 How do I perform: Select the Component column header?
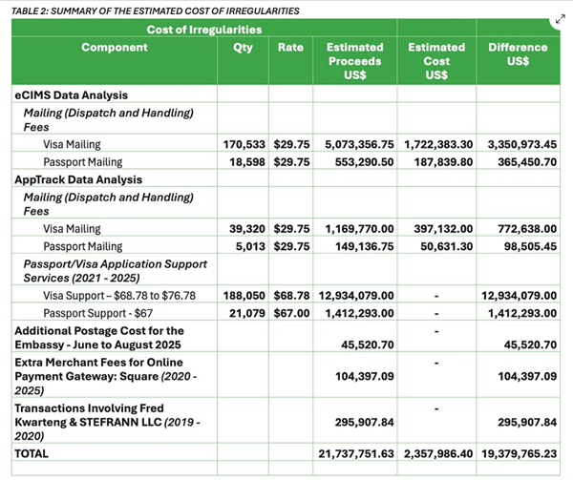click(115, 47)
